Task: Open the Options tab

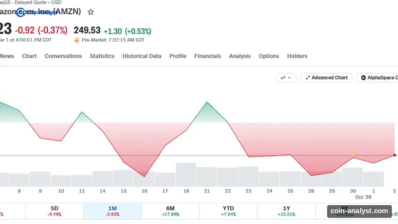Action: pyautogui.click(x=269, y=56)
